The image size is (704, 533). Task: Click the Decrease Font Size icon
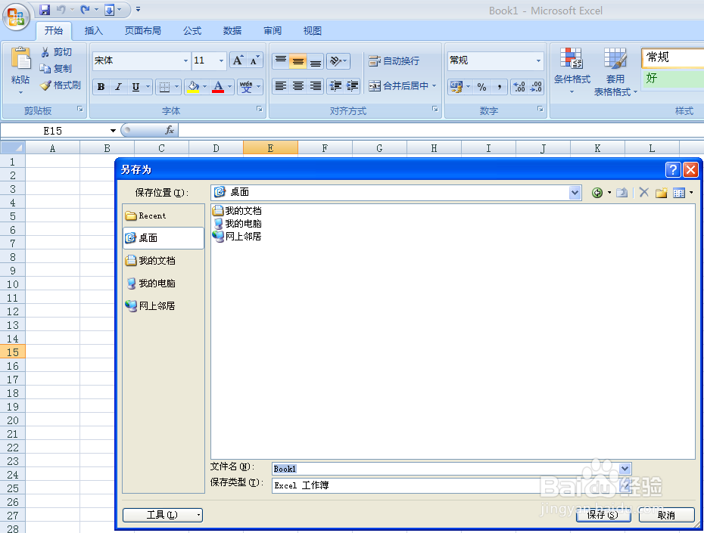[x=254, y=60]
